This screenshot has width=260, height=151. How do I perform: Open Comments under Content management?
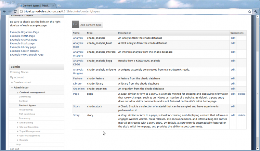(x=25, y=97)
